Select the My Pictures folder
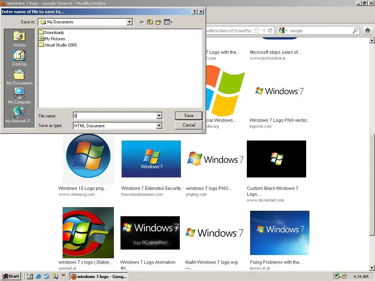Image resolution: width=375 pixels, height=281 pixels. pos(52,38)
